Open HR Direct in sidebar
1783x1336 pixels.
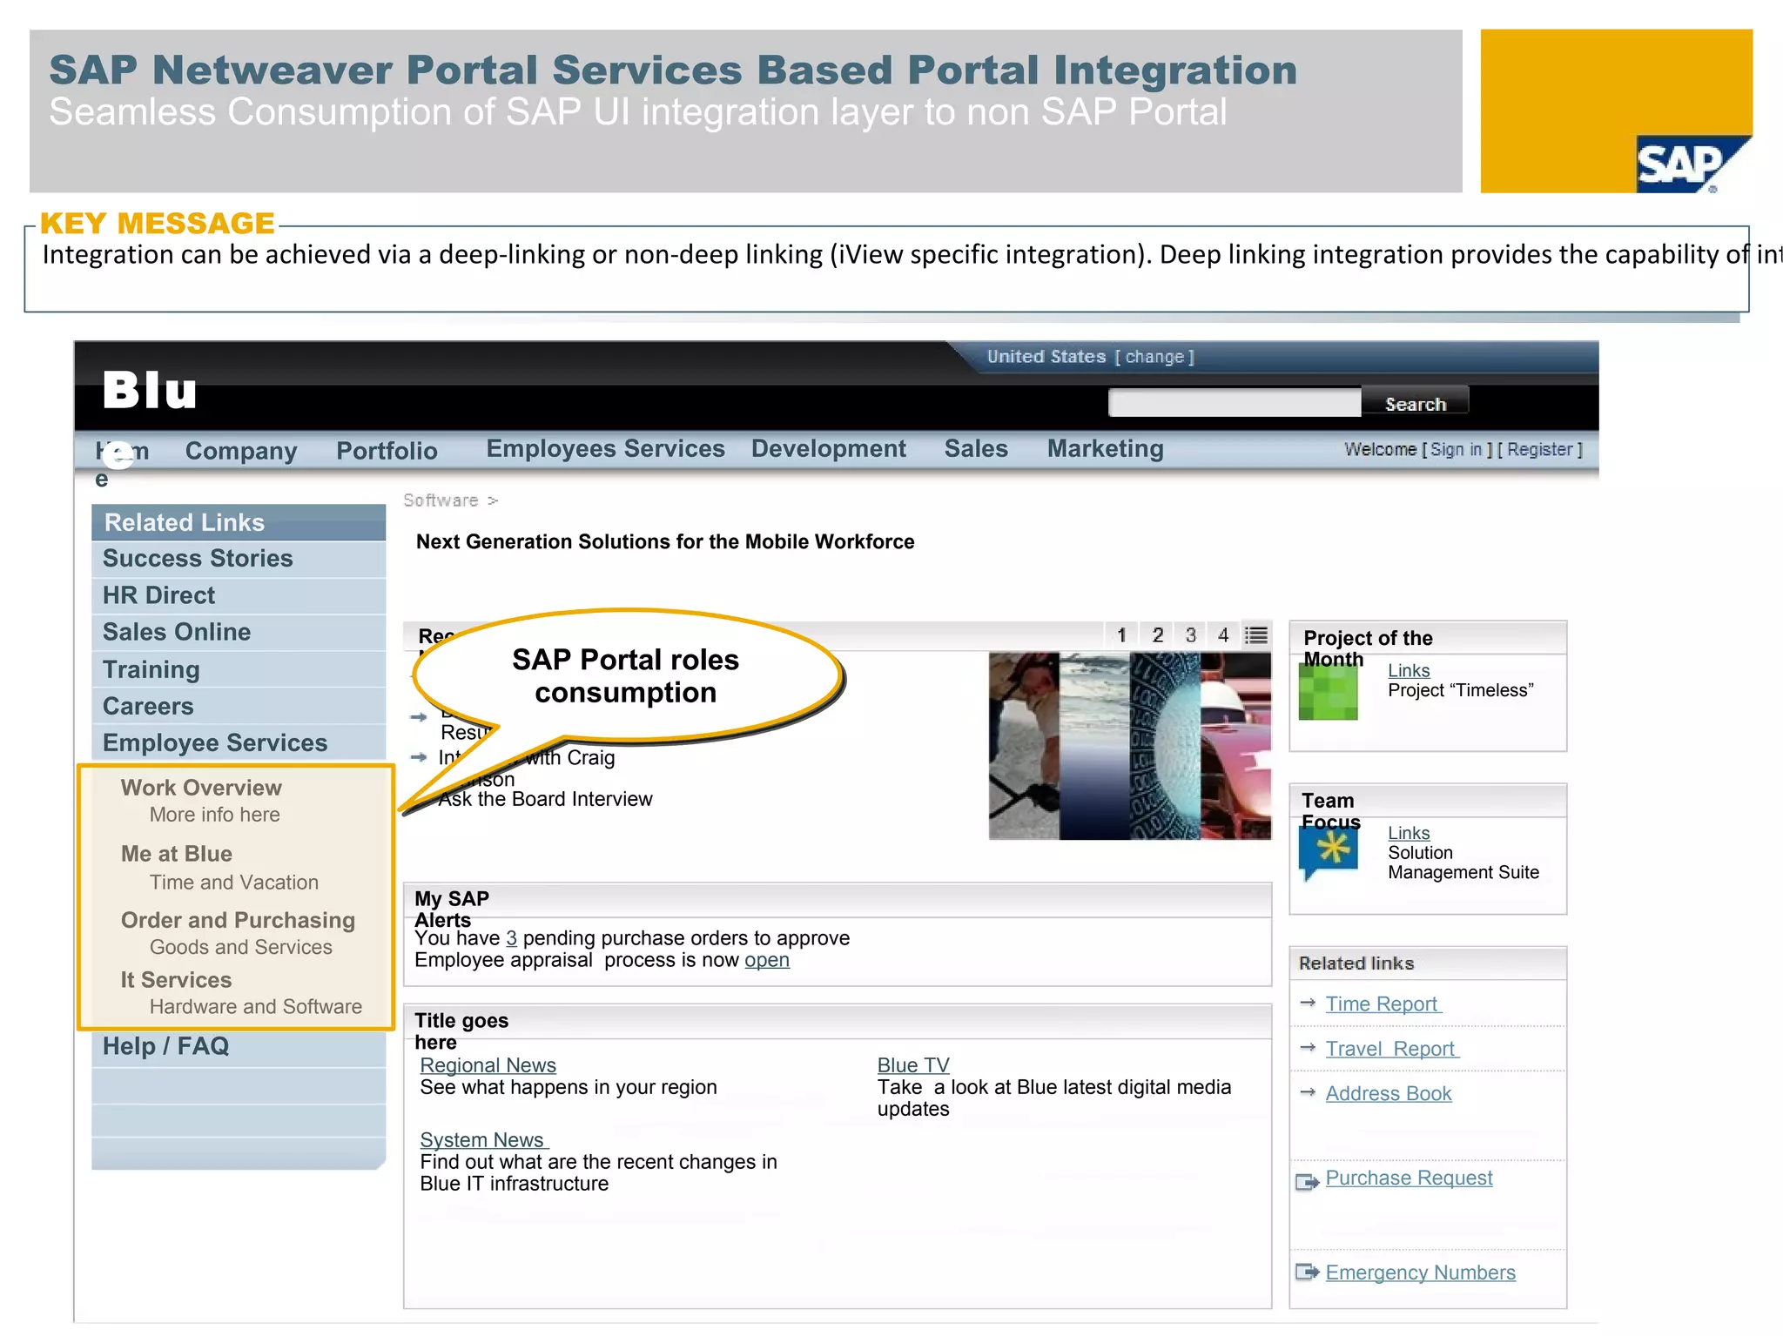tap(239, 595)
